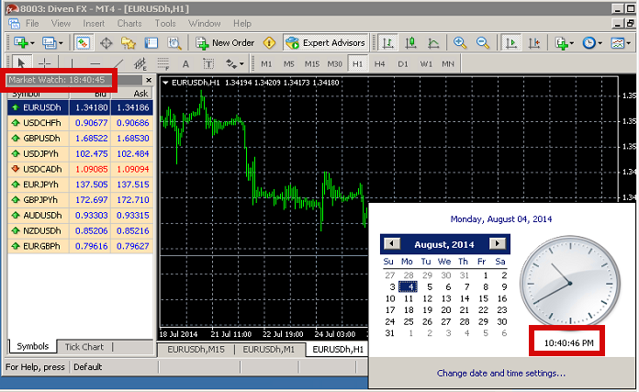The image size is (639, 392).
Task: Click the Ask column header
Action: pos(132,94)
